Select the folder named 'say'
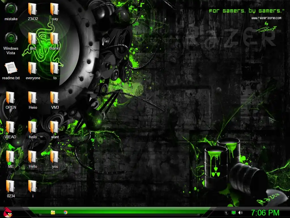 pyautogui.click(x=55, y=11)
